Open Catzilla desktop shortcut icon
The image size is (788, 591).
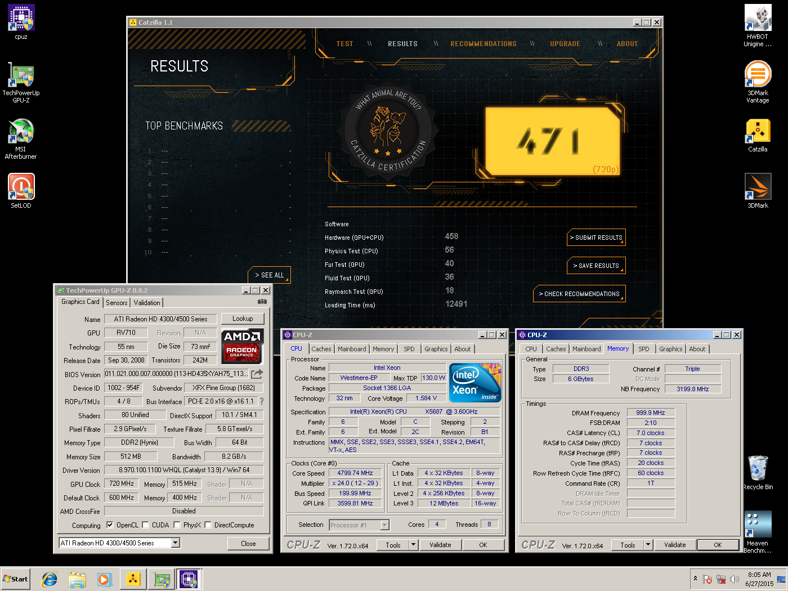click(758, 135)
